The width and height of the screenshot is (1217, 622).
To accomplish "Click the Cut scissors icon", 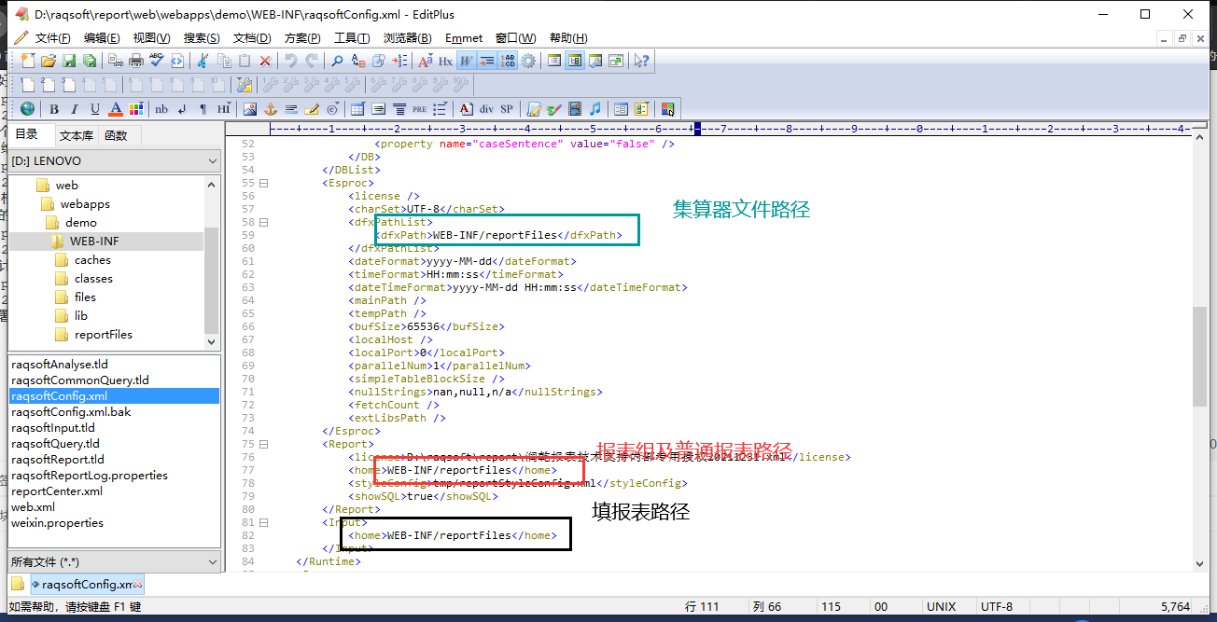I will (203, 61).
